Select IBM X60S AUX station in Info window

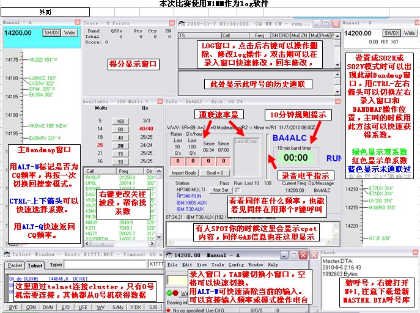[x=191, y=203]
